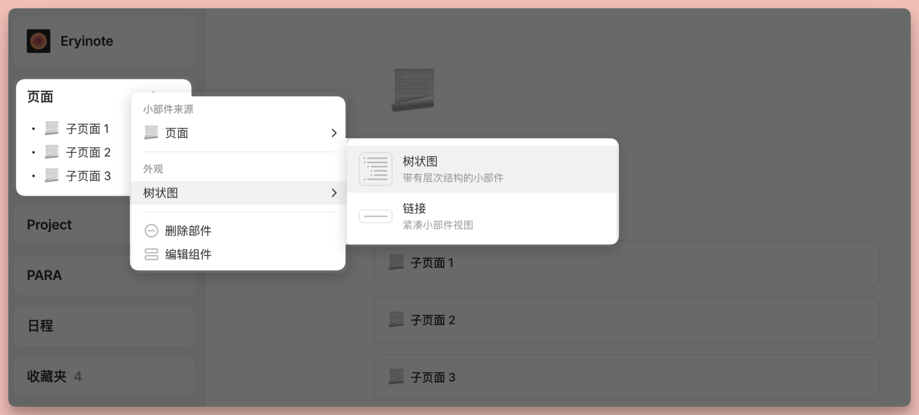Click page icon beside sidebar 子页面 2
This screenshot has width=919, height=415.
tap(52, 152)
